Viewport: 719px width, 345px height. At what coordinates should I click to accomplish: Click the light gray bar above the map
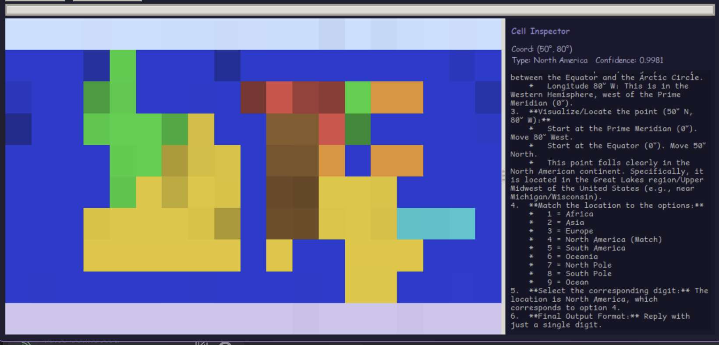pos(360,10)
